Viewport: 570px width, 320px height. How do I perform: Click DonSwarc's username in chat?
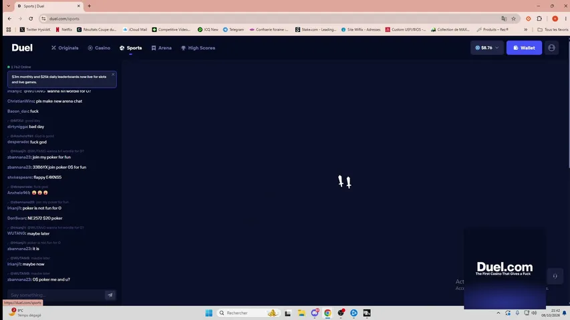[x=17, y=218]
